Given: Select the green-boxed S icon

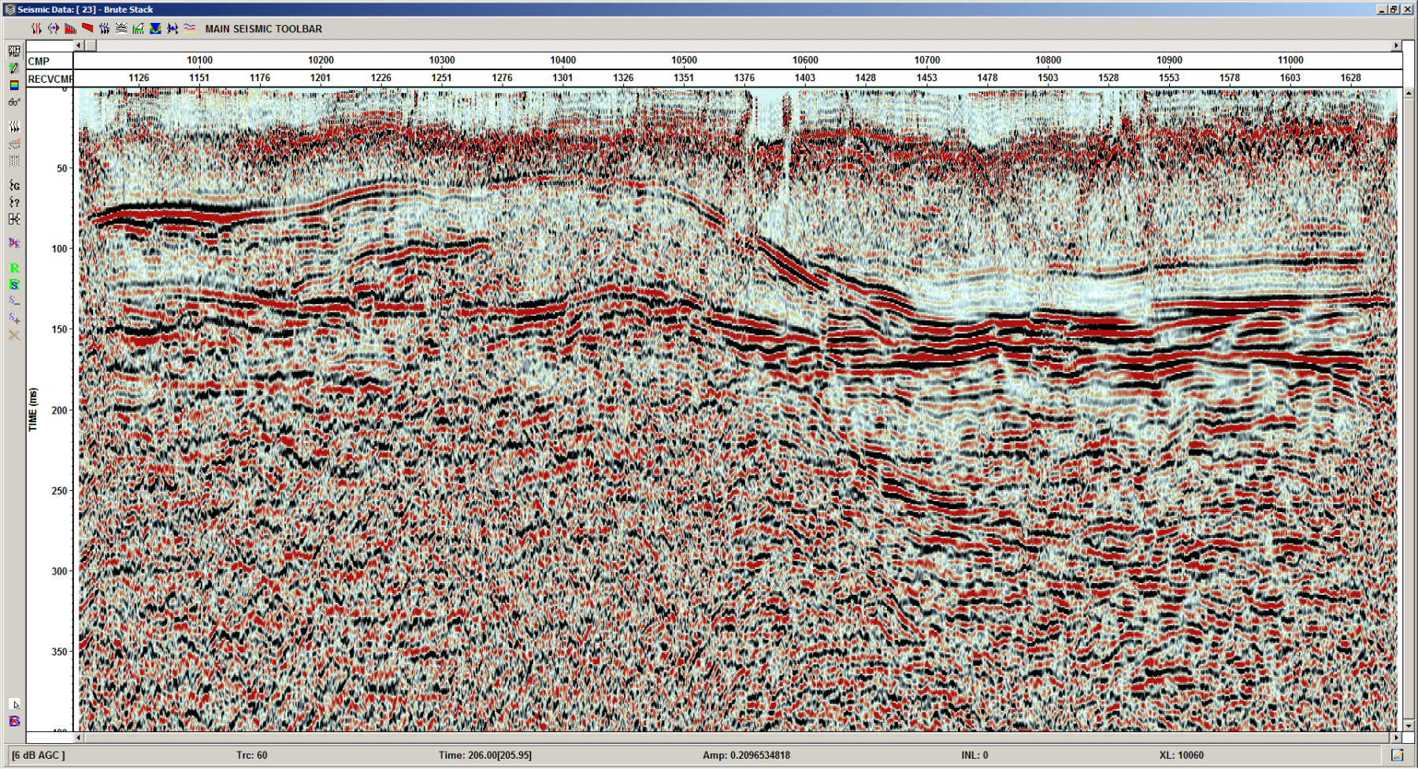Looking at the screenshot, I should (x=14, y=284).
